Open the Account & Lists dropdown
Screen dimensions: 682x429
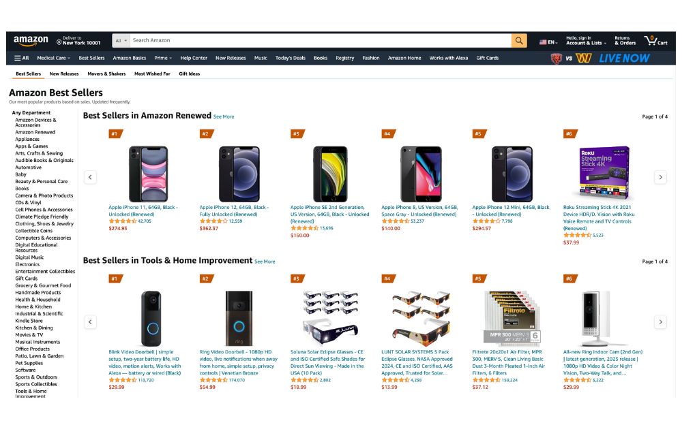585,41
